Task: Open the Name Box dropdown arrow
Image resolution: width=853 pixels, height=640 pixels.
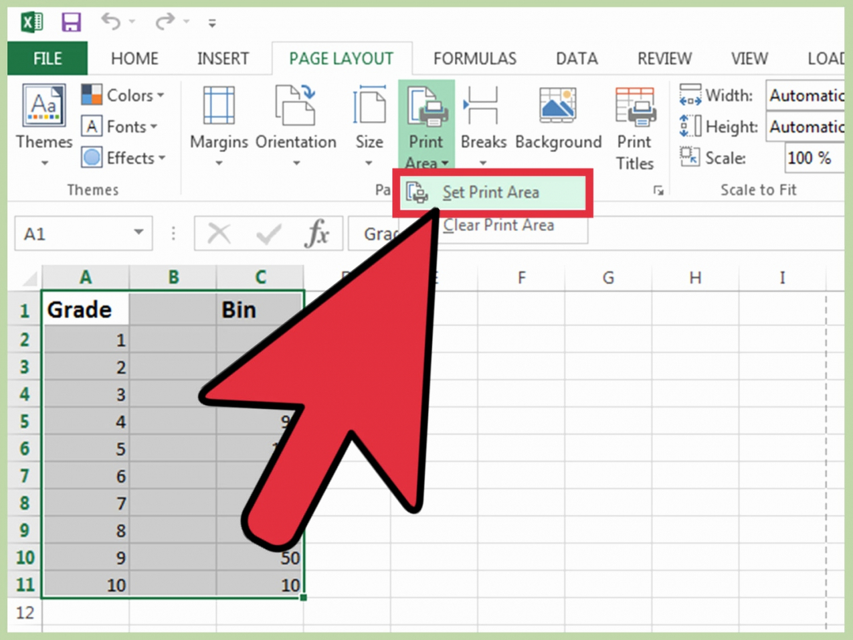Action: (138, 233)
